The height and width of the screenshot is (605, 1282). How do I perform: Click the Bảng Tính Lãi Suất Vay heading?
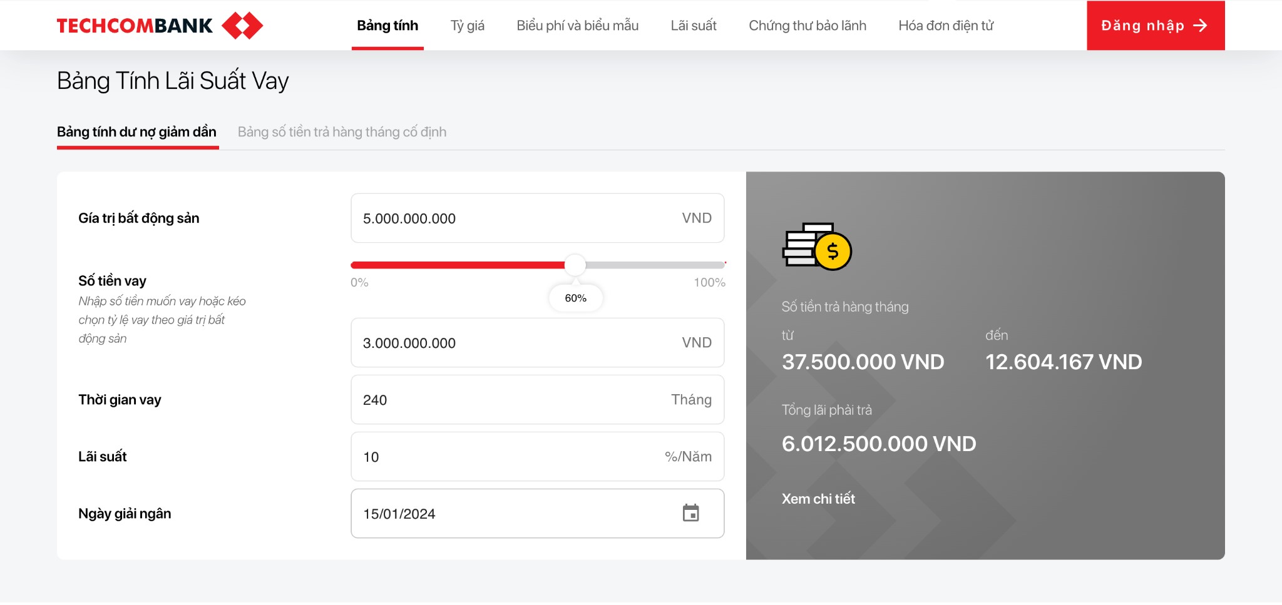tap(173, 81)
